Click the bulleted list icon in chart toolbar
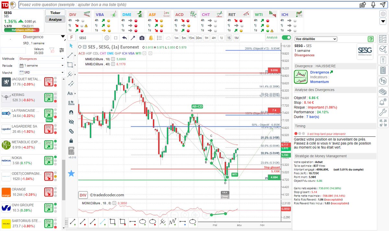 point(159,38)
